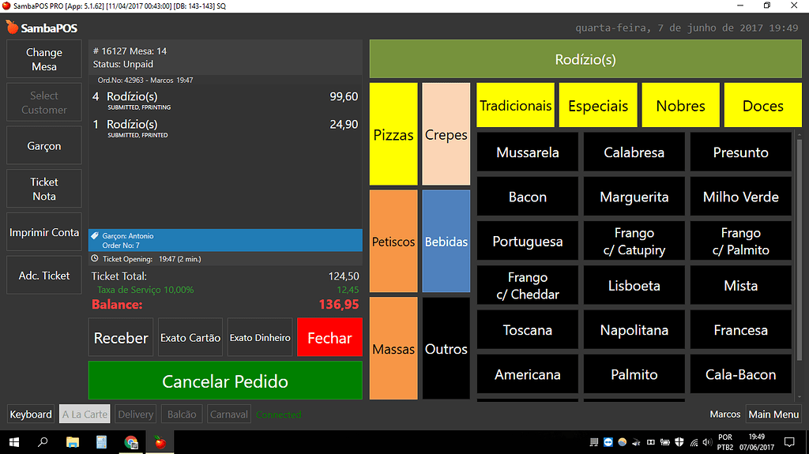This screenshot has width=809, height=454.
Task: Open taskbar search magnifier icon
Action: point(42,442)
